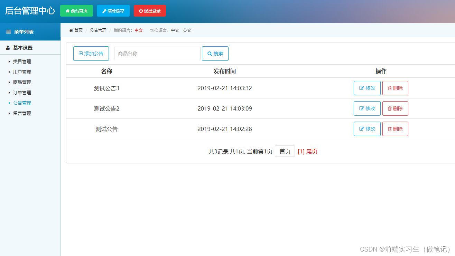The width and height of the screenshot is (455, 256).
Task: Click 删除 for 测试公告2
Action: pyautogui.click(x=395, y=108)
